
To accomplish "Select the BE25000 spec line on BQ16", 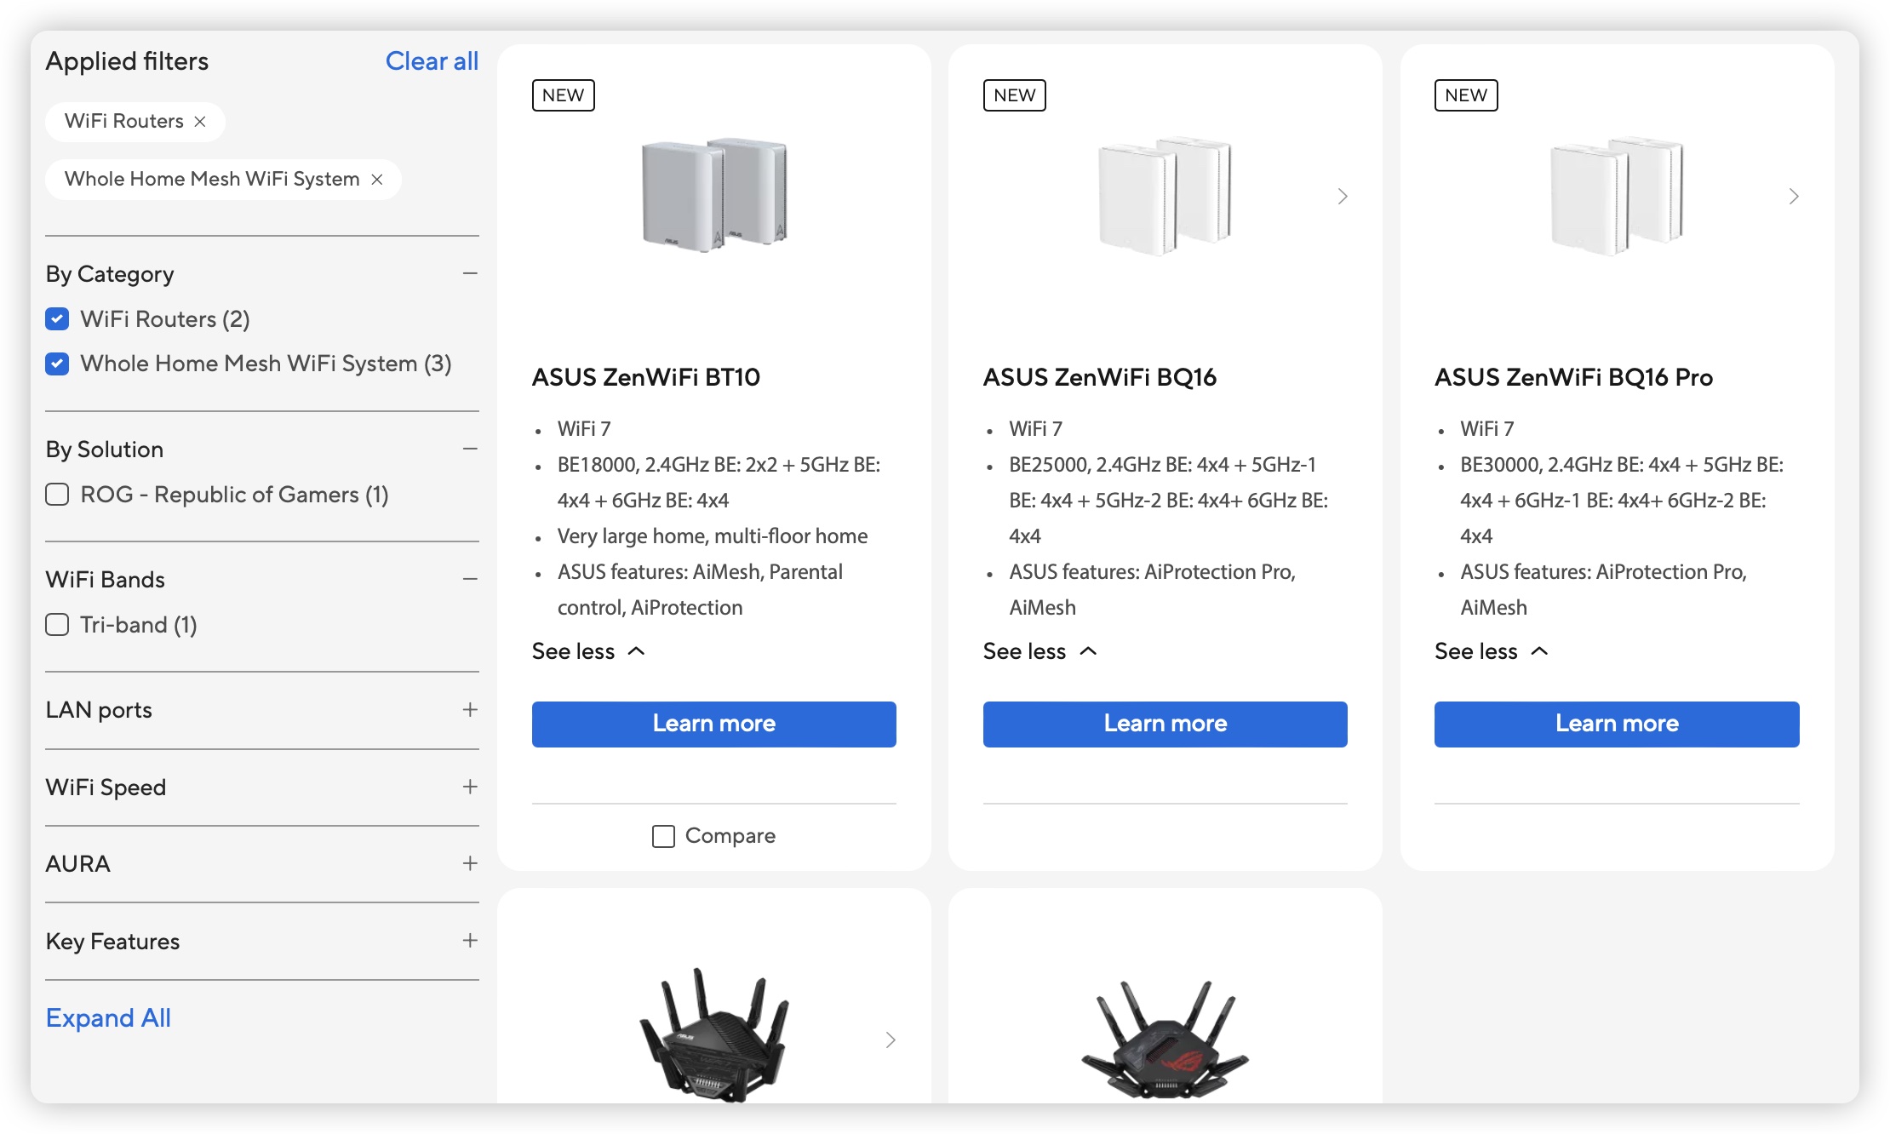I will 1169,501.
